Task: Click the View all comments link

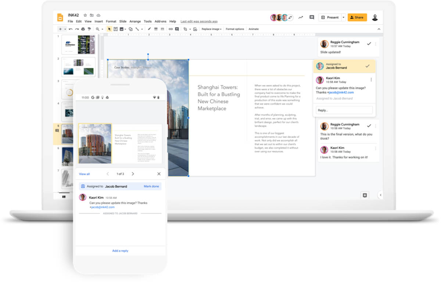Action: click(85, 174)
